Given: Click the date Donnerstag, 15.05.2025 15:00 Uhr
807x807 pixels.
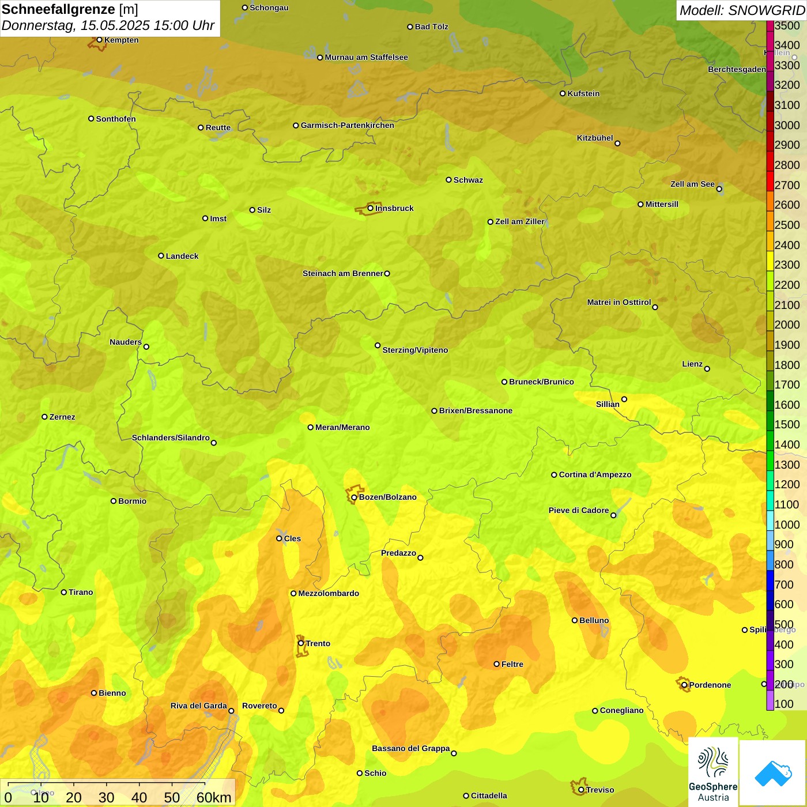Looking at the screenshot, I should (108, 25).
